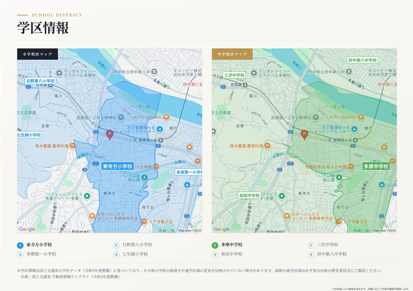The width and height of the screenshot is (413, 291).
Task: Switch to 中学校区マップ tab label
Action: tap(232, 54)
